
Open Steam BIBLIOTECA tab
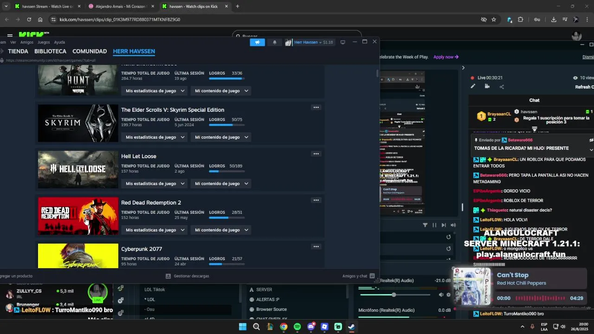click(50, 51)
